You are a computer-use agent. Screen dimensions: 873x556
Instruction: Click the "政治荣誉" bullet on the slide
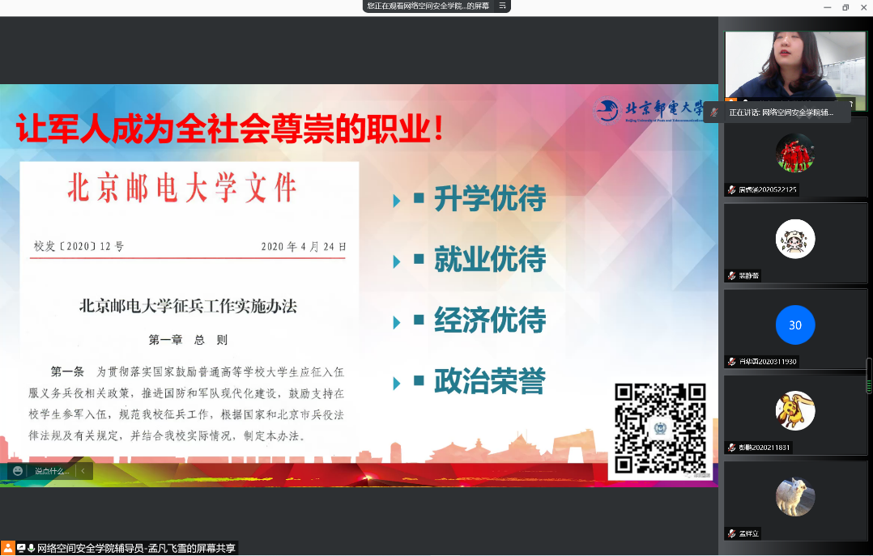pyautogui.click(x=490, y=381)
